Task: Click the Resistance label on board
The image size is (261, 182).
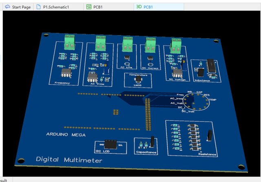Action: coord(207,154)
